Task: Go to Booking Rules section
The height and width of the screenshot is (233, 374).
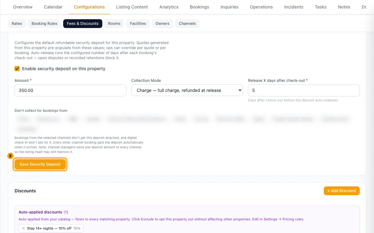Action: pyautogui.click(x=44, y=24)
